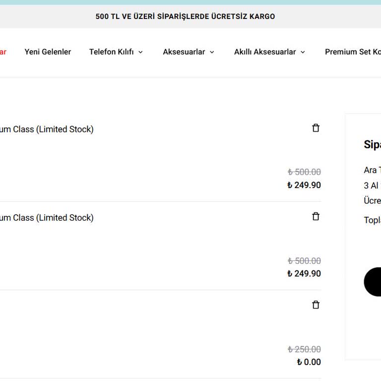
Task: Click the crossed-out ₺250.00 price
Action: pyautogui.click(x=304, y=349)
